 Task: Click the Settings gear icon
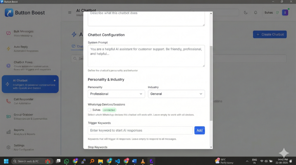pyautogui.click(x=8, y=147)
